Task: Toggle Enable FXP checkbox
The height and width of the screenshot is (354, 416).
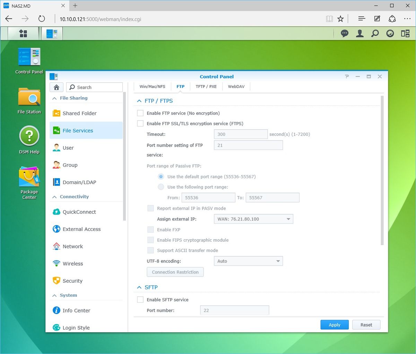Action: 150,230
